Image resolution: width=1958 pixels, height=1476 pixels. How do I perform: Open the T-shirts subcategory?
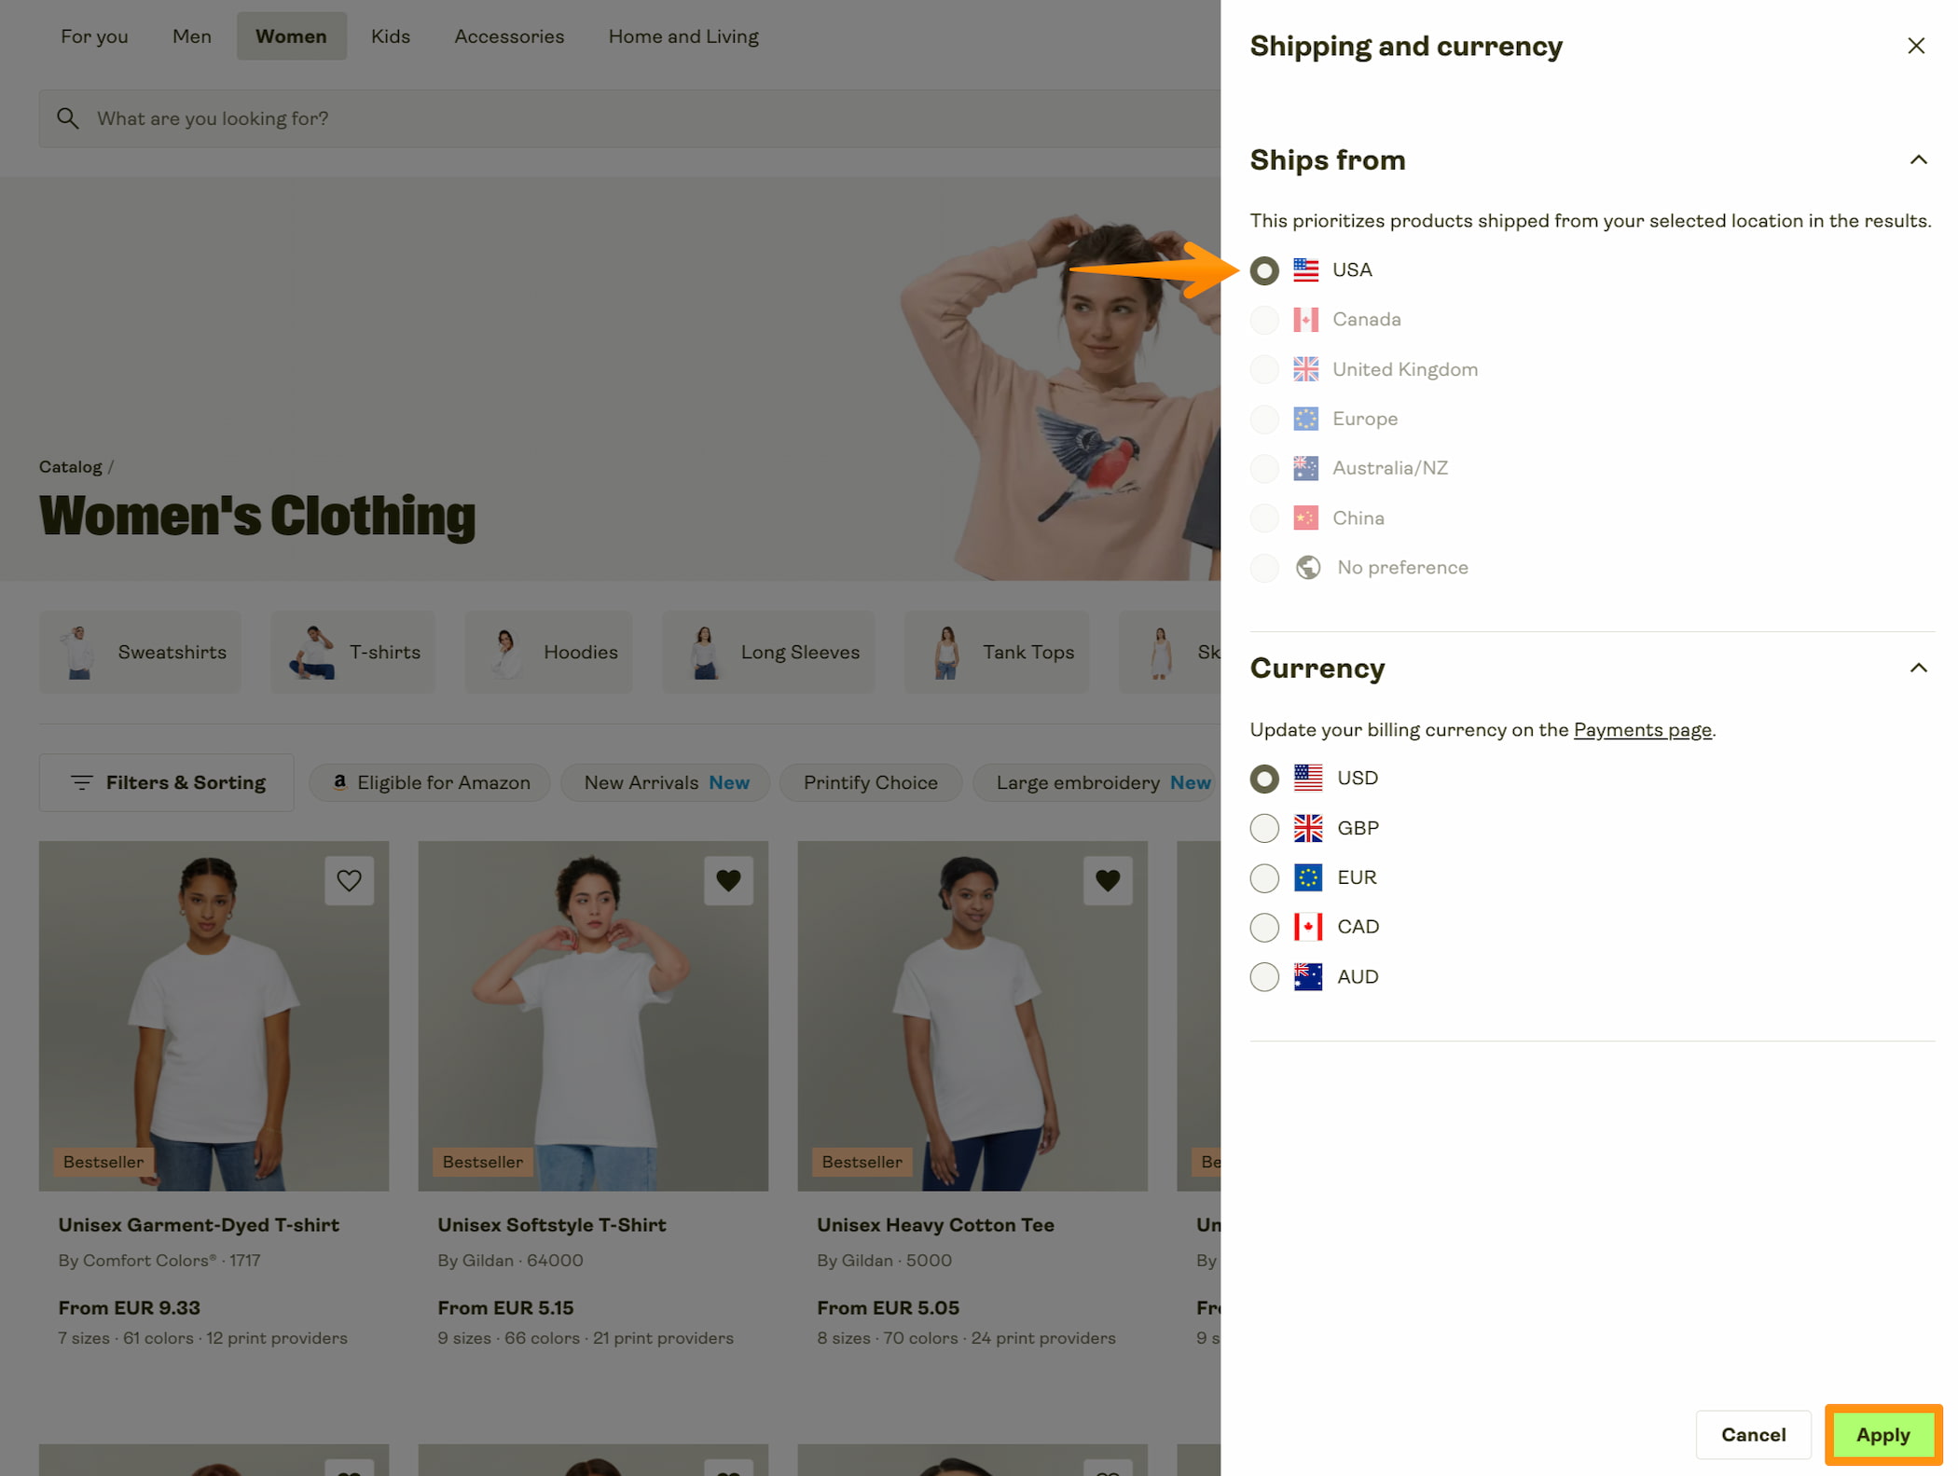[352, 652]
